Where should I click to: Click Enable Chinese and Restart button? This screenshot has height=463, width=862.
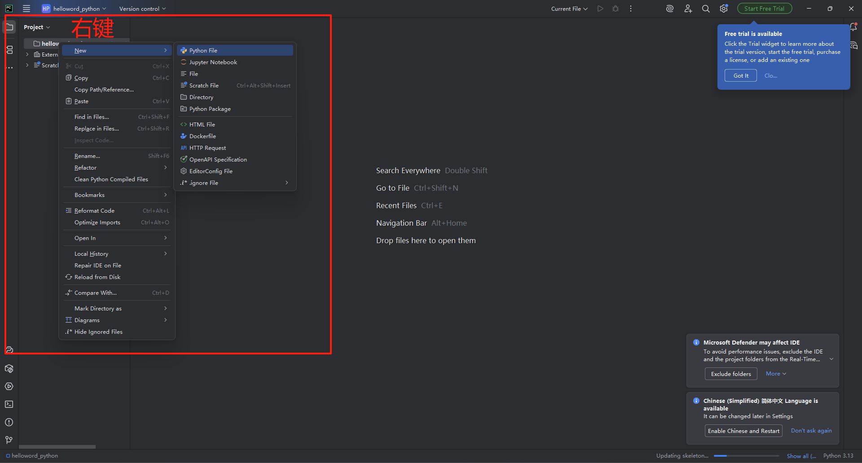tap(743, 431)
